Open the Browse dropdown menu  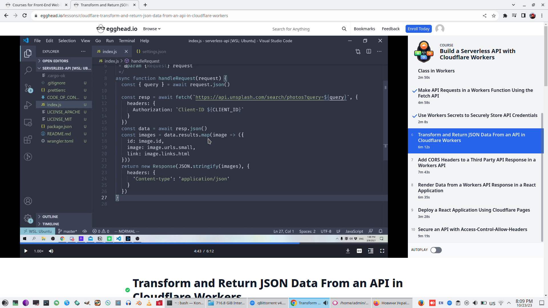pyautogui.click(x=152, y=29)
